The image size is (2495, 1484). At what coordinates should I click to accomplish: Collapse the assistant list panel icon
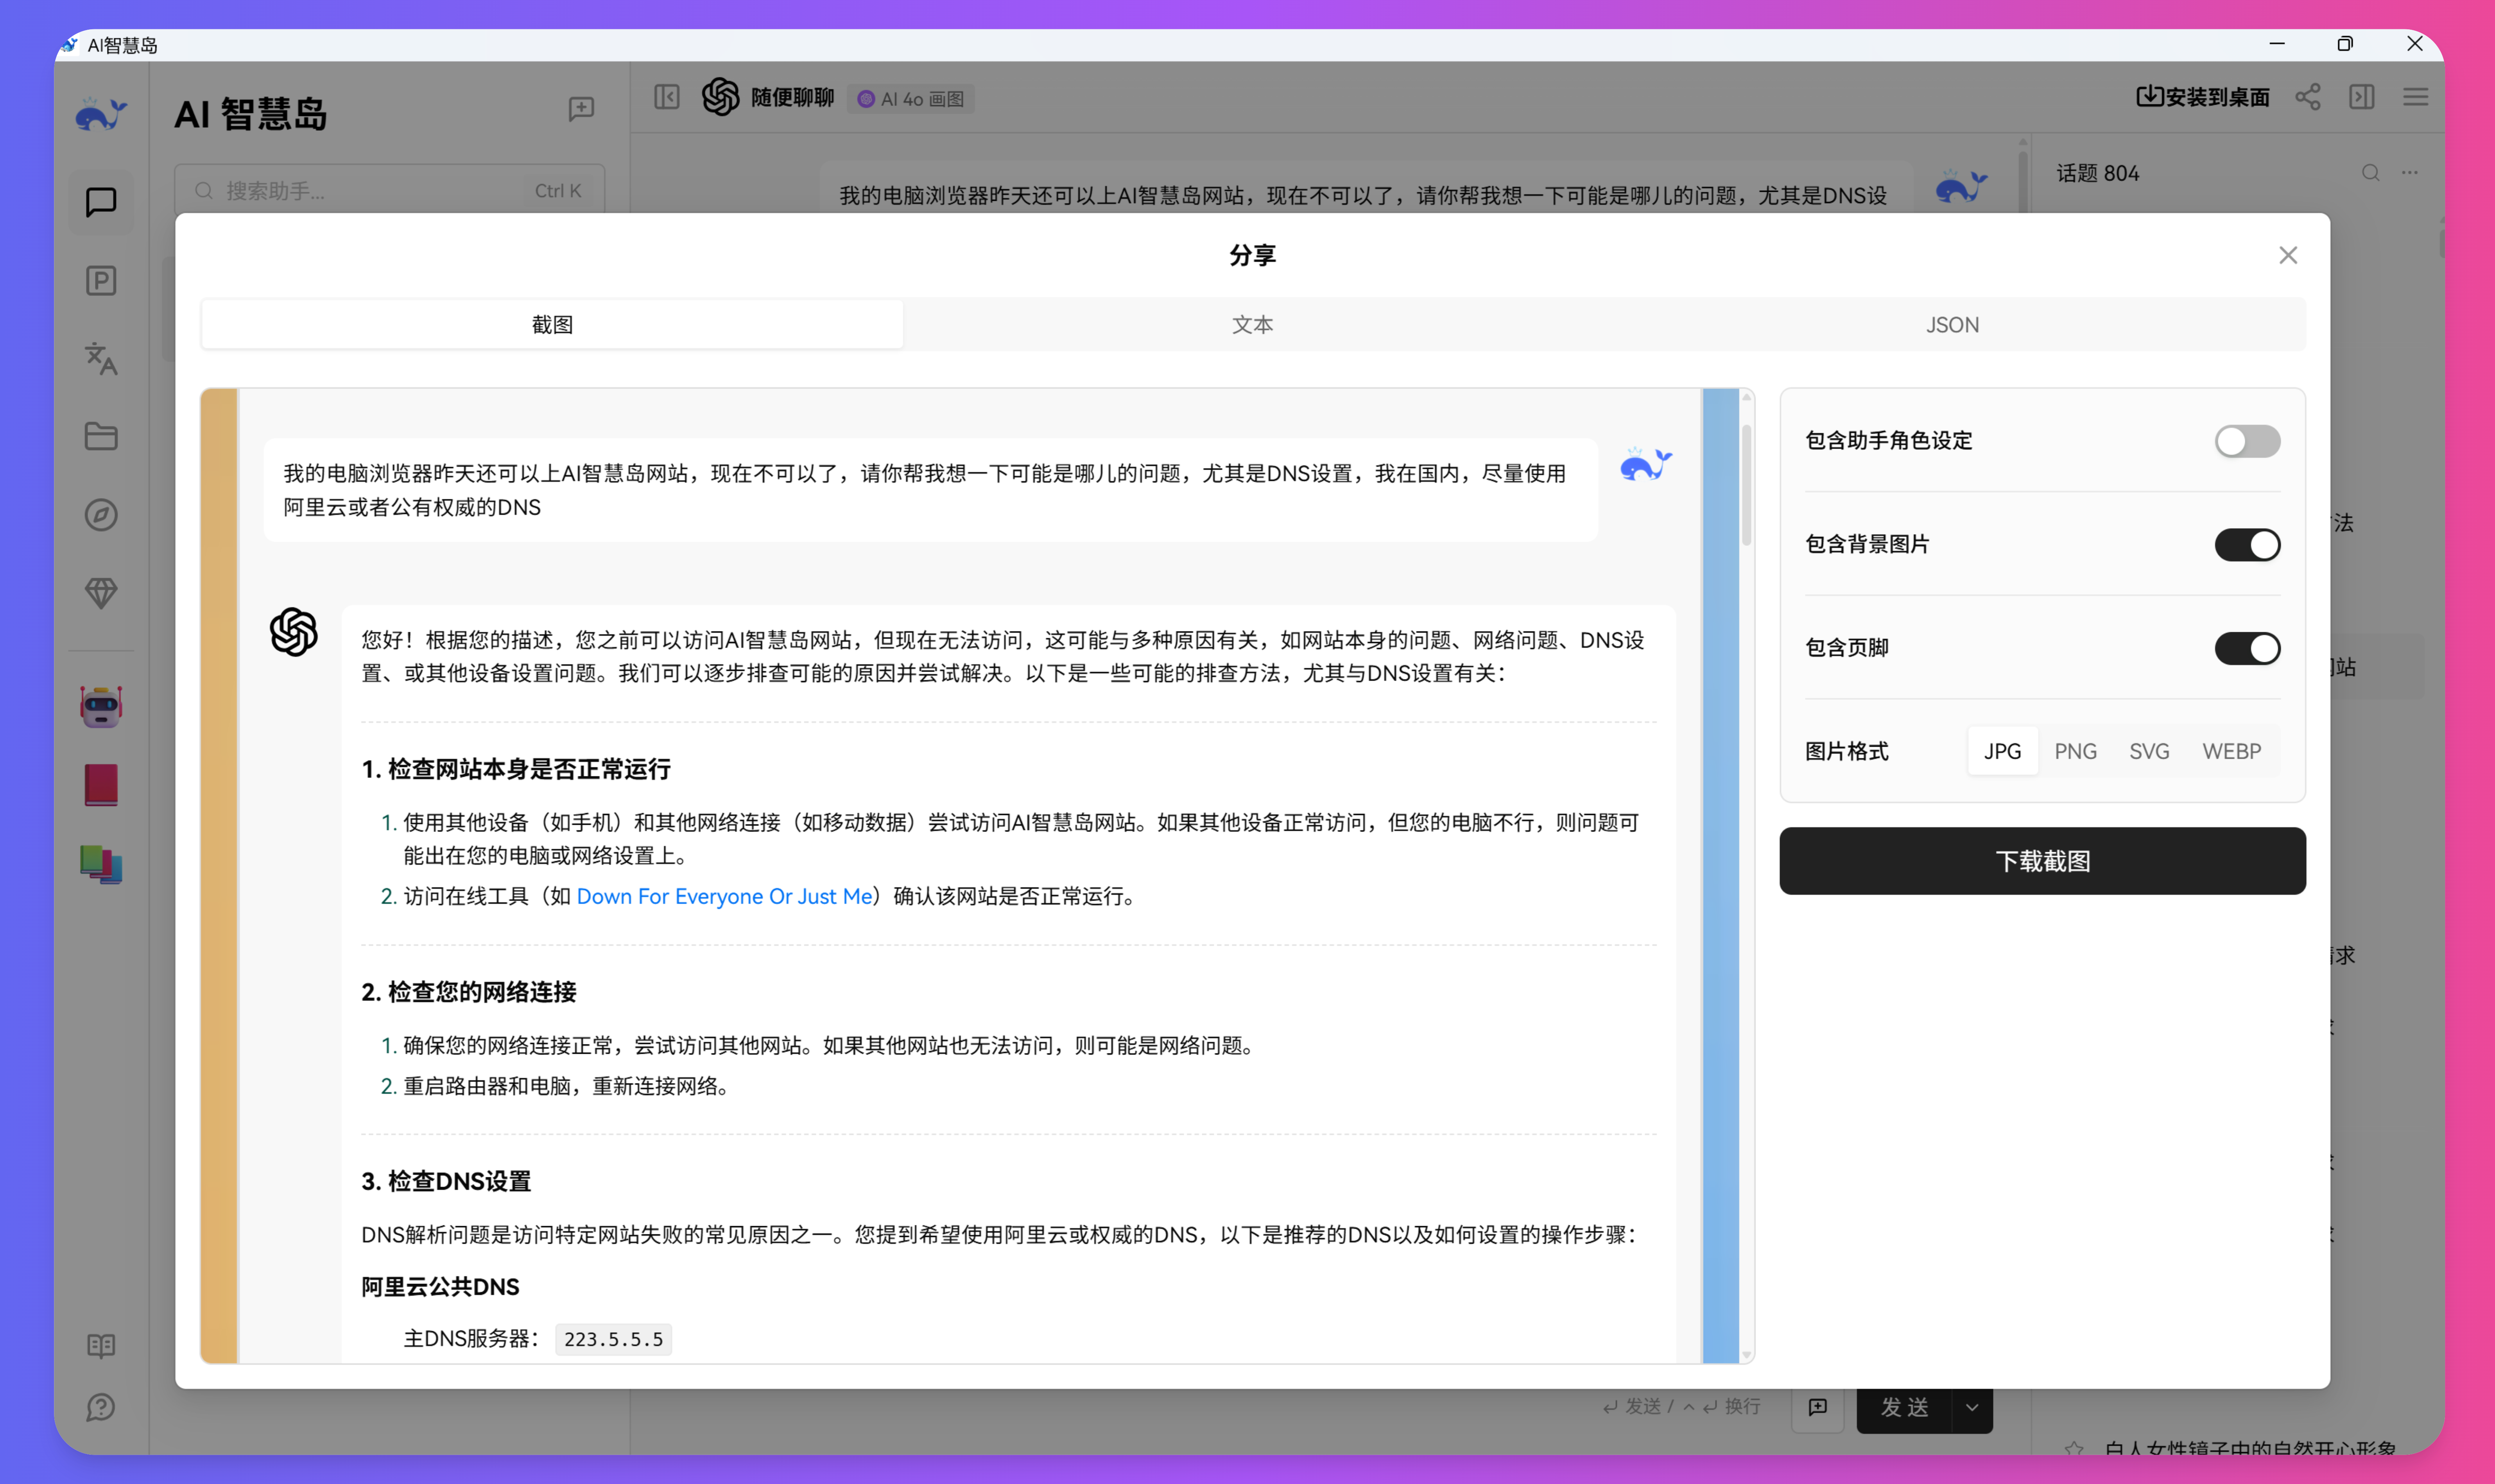pyautogui.click(x=667, y=97)
